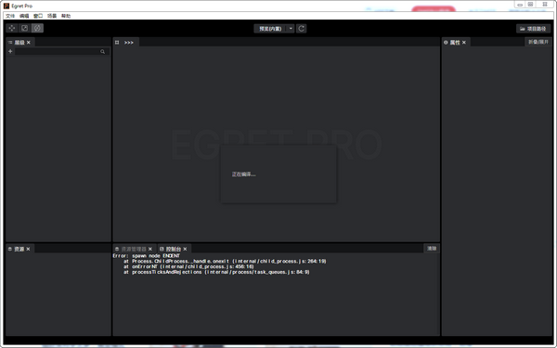Close the 资源管理器 tab
The width and height of the screenshot is (557, 348).
(x=150, y=249)
